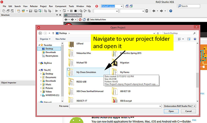Open the Project menu
The width and height of the screenshot is (207, 123).
[x=43, y=6]
